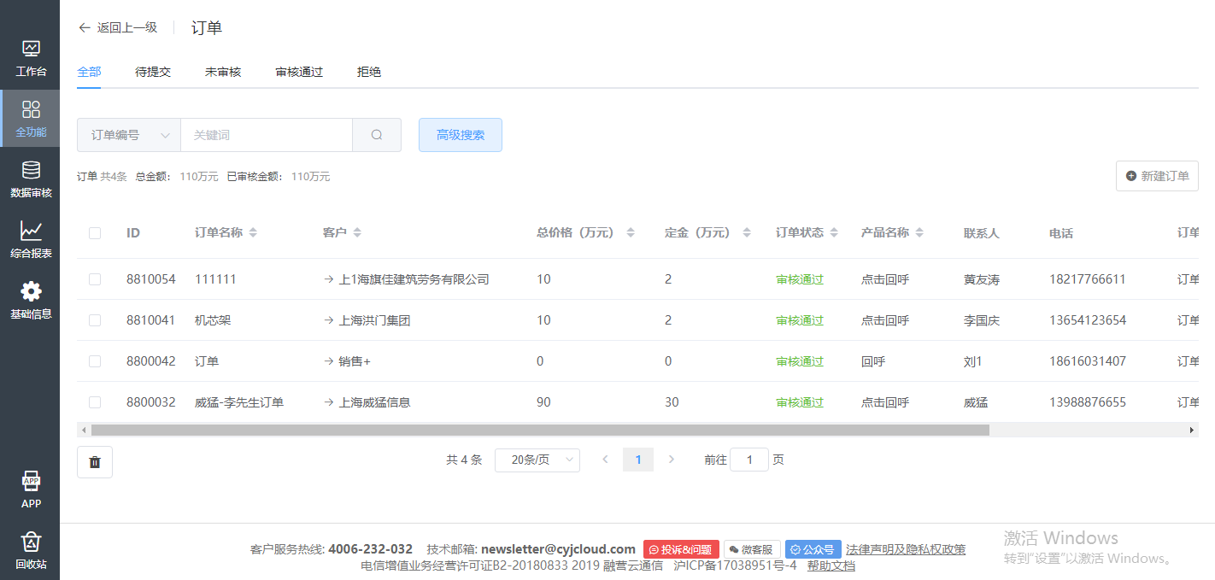Switch to the 审核通过 tab
The image size is (1215, 580).
[299, 73]
